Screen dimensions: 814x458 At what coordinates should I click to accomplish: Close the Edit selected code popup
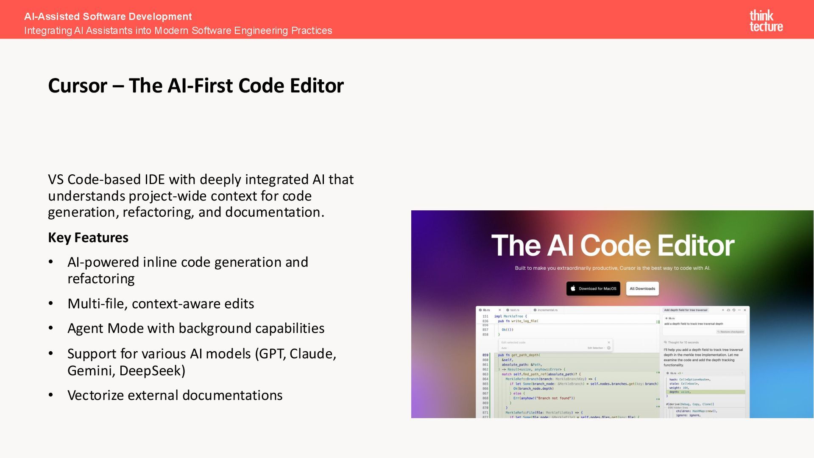tap(609, 342)
